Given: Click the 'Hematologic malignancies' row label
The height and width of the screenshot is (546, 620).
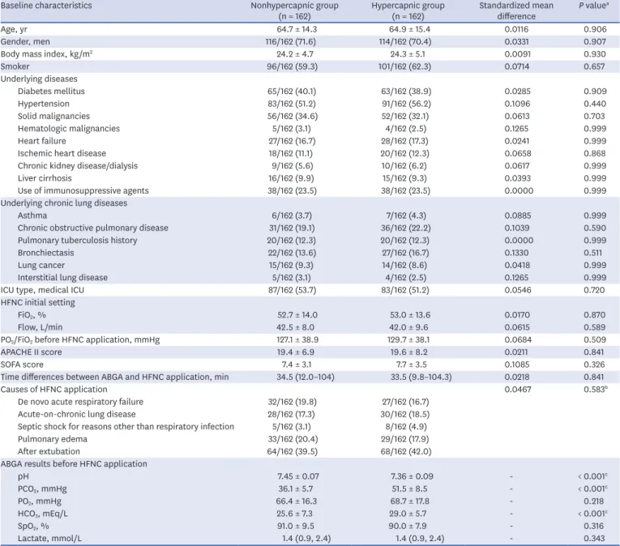Looking at the screenshot, I should click(68, 129).
